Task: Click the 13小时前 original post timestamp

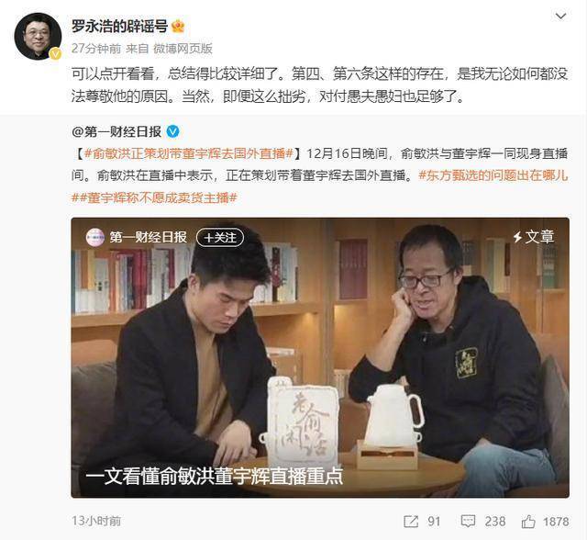Action: coord(96,521)
